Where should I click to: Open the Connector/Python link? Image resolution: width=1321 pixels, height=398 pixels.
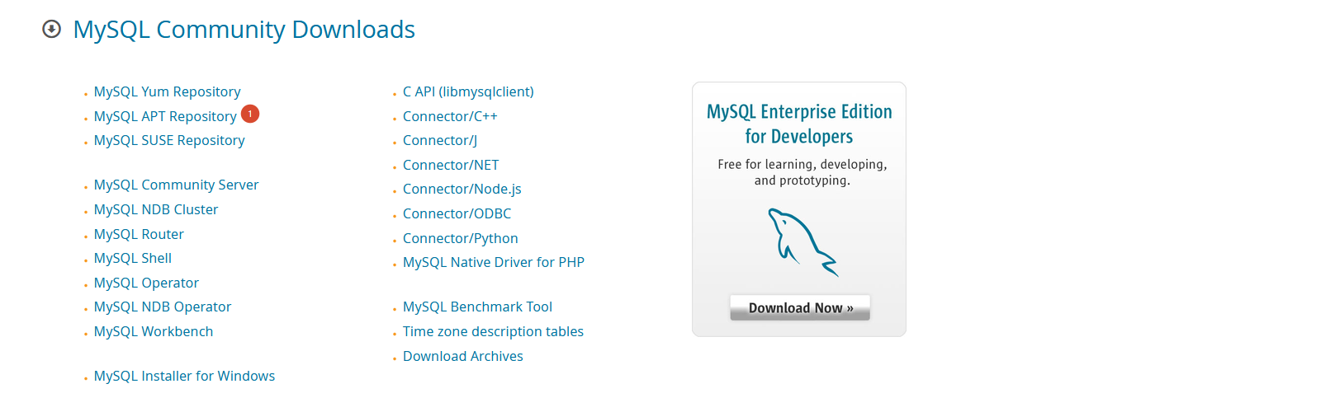point(461,238)
